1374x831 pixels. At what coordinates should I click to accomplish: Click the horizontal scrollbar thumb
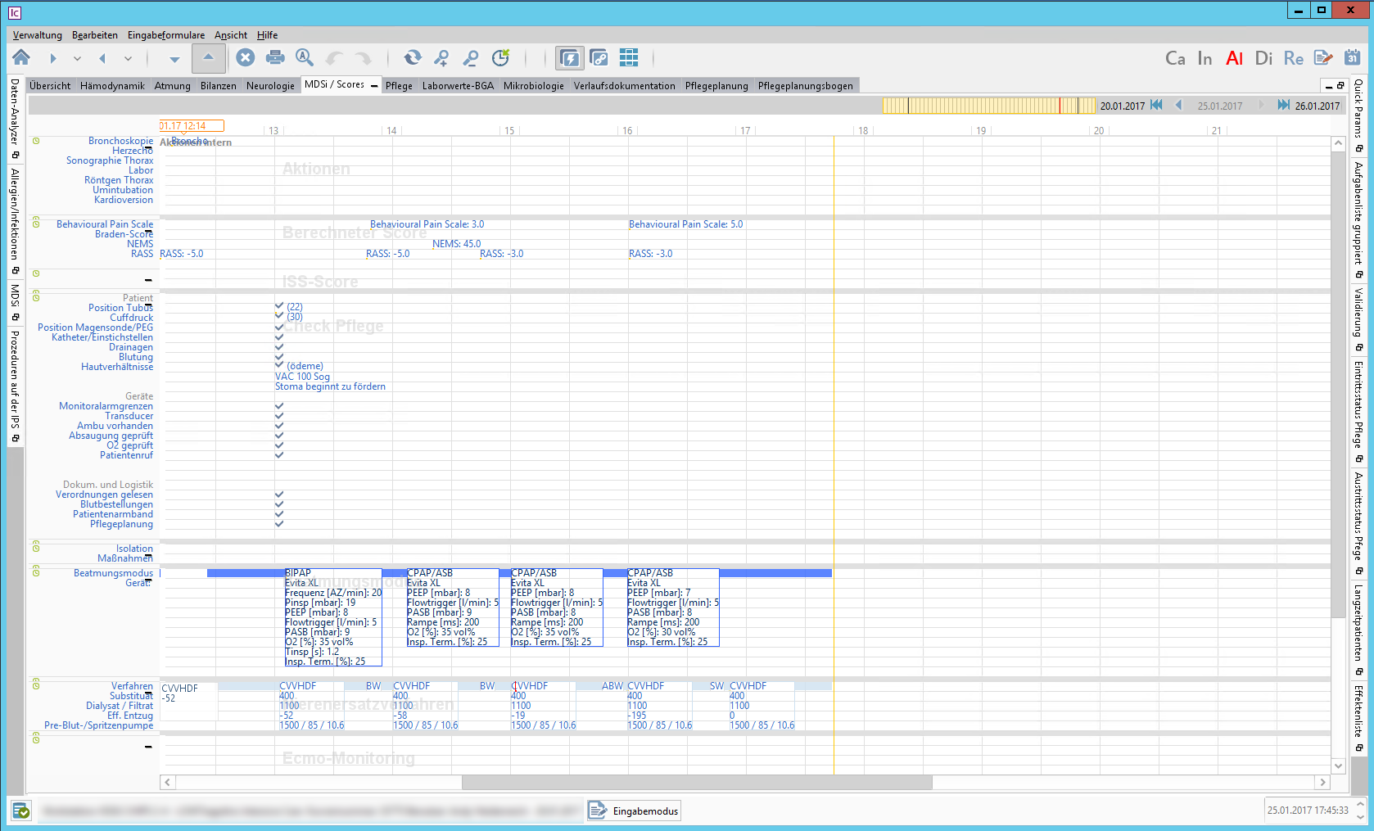click(696, 782)
